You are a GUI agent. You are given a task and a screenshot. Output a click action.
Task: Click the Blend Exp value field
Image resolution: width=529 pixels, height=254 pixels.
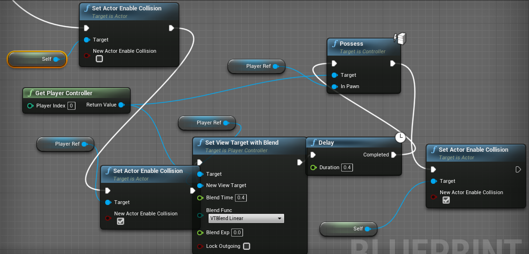coord(237,232)
